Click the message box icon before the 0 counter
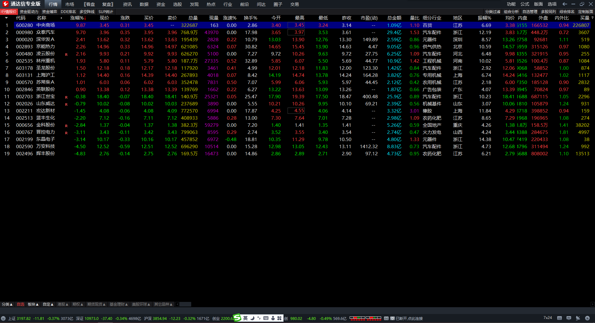The height and width of the screenshot is (323, 595). 386,318
